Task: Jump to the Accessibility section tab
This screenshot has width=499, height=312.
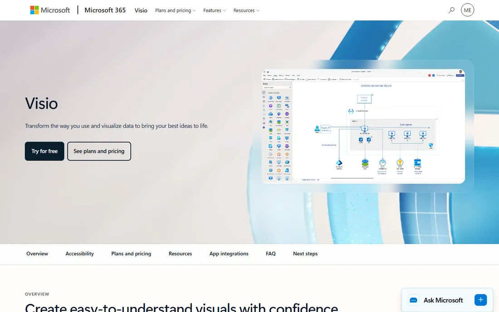Action: pos(79,253)
